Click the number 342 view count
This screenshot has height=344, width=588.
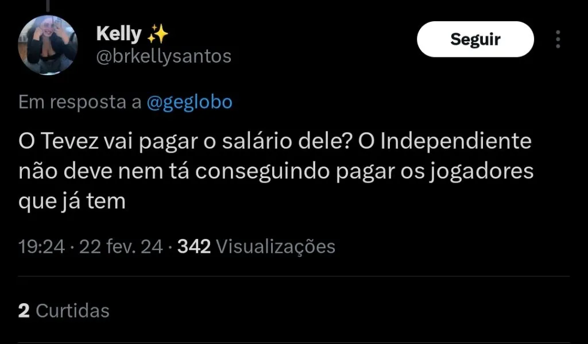[194, 247]
